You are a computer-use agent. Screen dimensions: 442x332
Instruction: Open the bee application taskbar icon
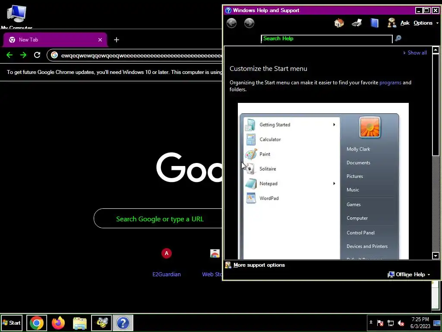[101, 322]
